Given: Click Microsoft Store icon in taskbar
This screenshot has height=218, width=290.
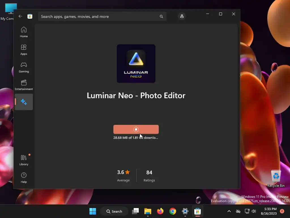Looking at the screenshot, I should tap(197, 211).
